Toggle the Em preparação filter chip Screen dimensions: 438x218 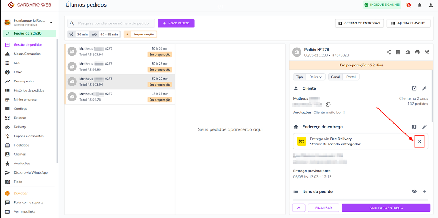tap(141, 34)
